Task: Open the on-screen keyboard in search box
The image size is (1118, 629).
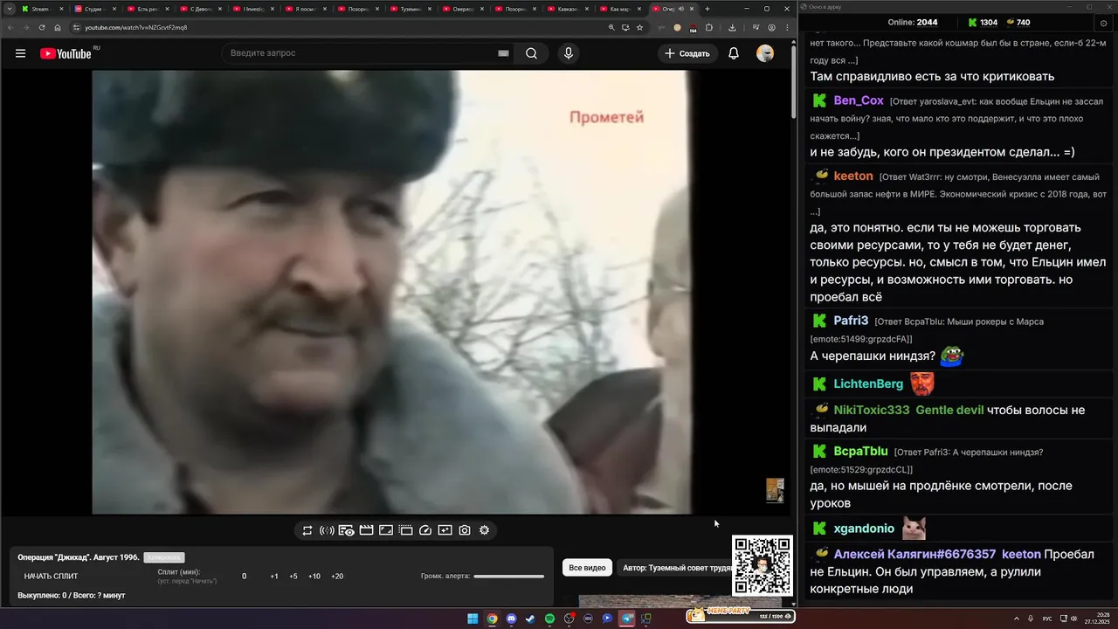Action: [x=503, y=53]
